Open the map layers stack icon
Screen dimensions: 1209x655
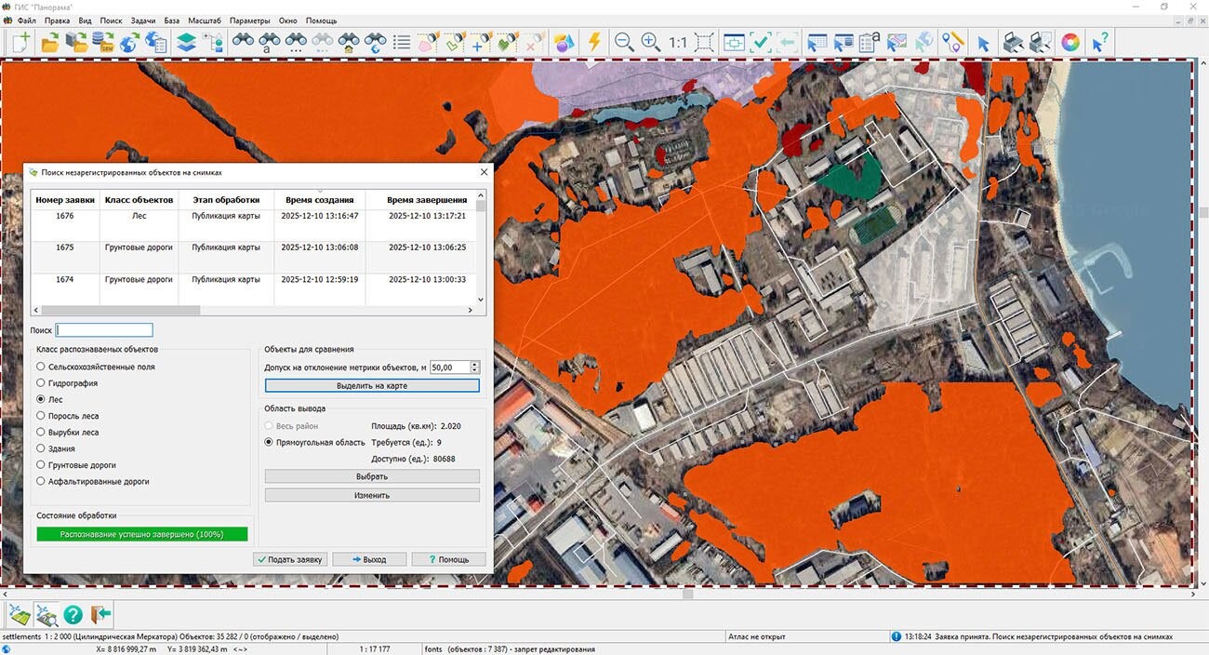click(x=186, y=42)
